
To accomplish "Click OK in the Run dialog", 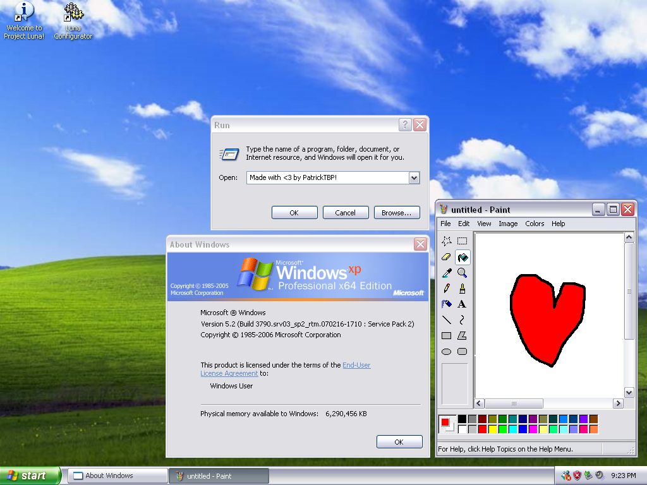I will pyautogui.click(x=294, y=213).
